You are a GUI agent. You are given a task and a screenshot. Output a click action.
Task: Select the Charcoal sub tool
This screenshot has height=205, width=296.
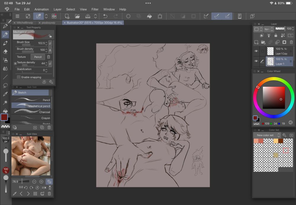31,112
